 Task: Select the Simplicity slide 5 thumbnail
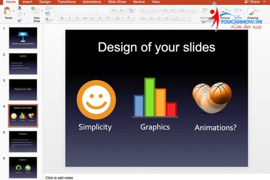click(x=23, y=142)
